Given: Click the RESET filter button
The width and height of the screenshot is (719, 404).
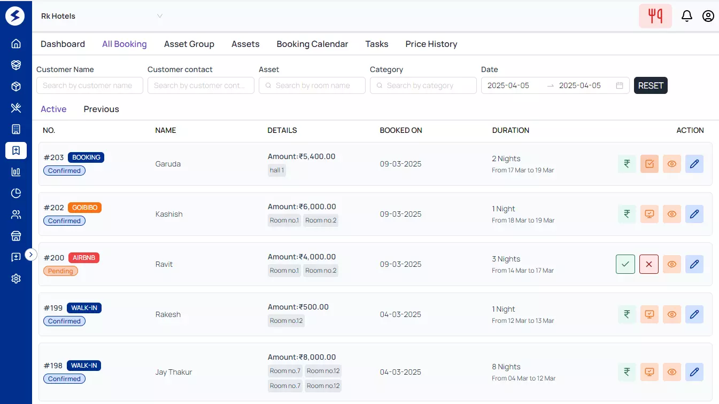Looking at the screenshot, I should (x=651, y=85).
